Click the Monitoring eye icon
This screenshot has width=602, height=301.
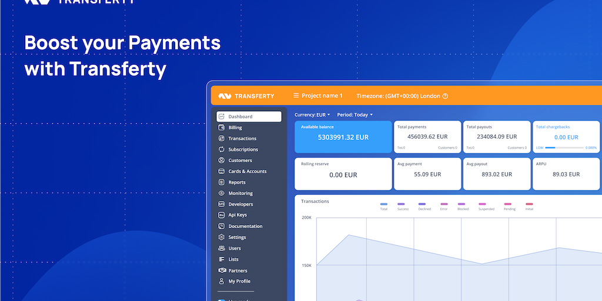click(x=221, y=193)
